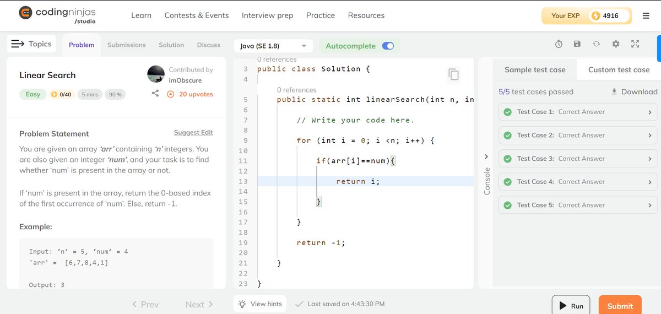The height and width of the screenshot is (314, 661).
Task: Start the timer clock icon
Action: pos(559,44)
